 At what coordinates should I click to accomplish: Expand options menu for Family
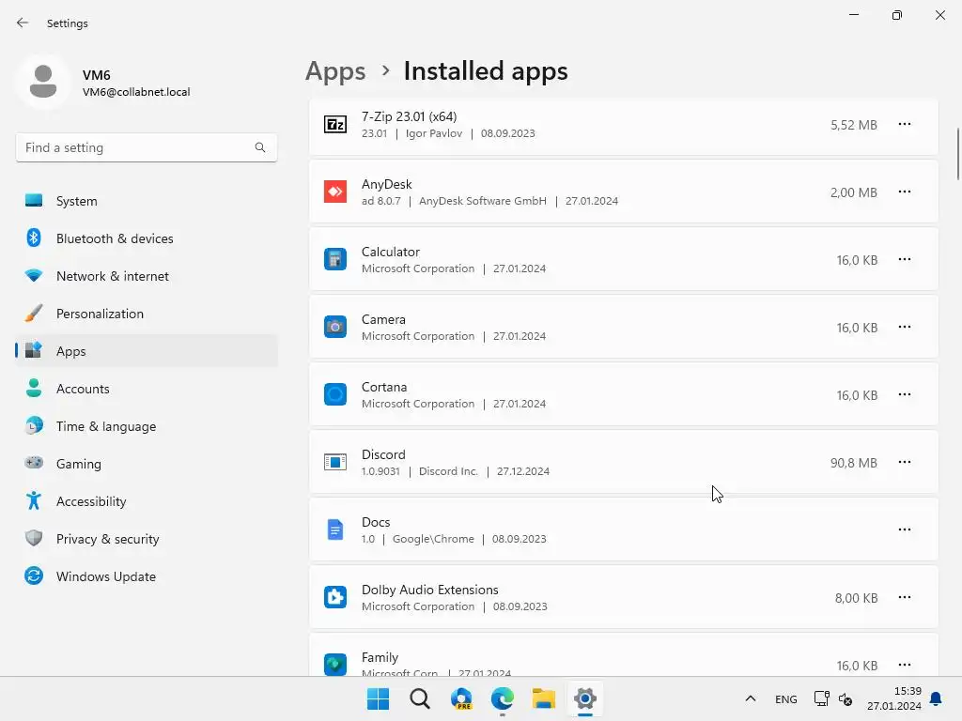click(905, 665)
